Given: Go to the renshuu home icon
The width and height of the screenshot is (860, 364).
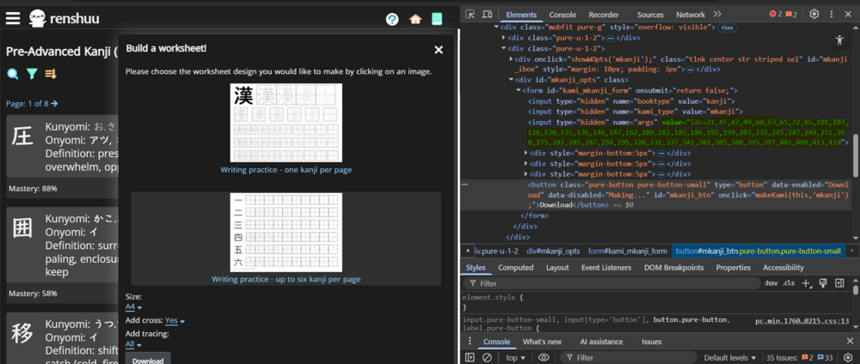Looking at the screenshot, I should pyautogui.click(x=415, y=19).
